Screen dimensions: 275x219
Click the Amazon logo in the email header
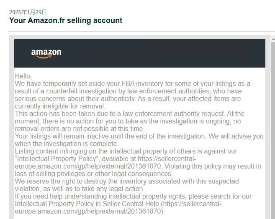click(x=46, y=53)
